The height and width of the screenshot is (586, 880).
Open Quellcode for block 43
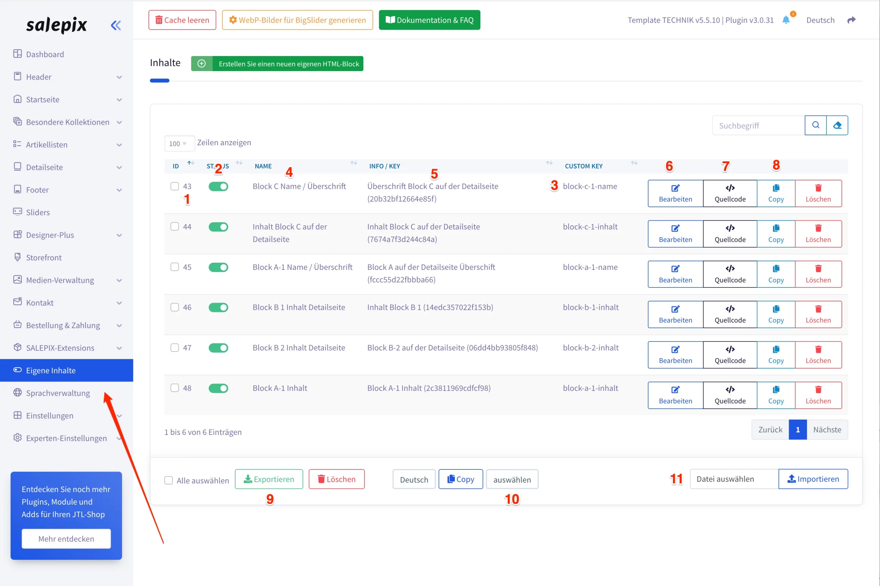tap(730, 194)
